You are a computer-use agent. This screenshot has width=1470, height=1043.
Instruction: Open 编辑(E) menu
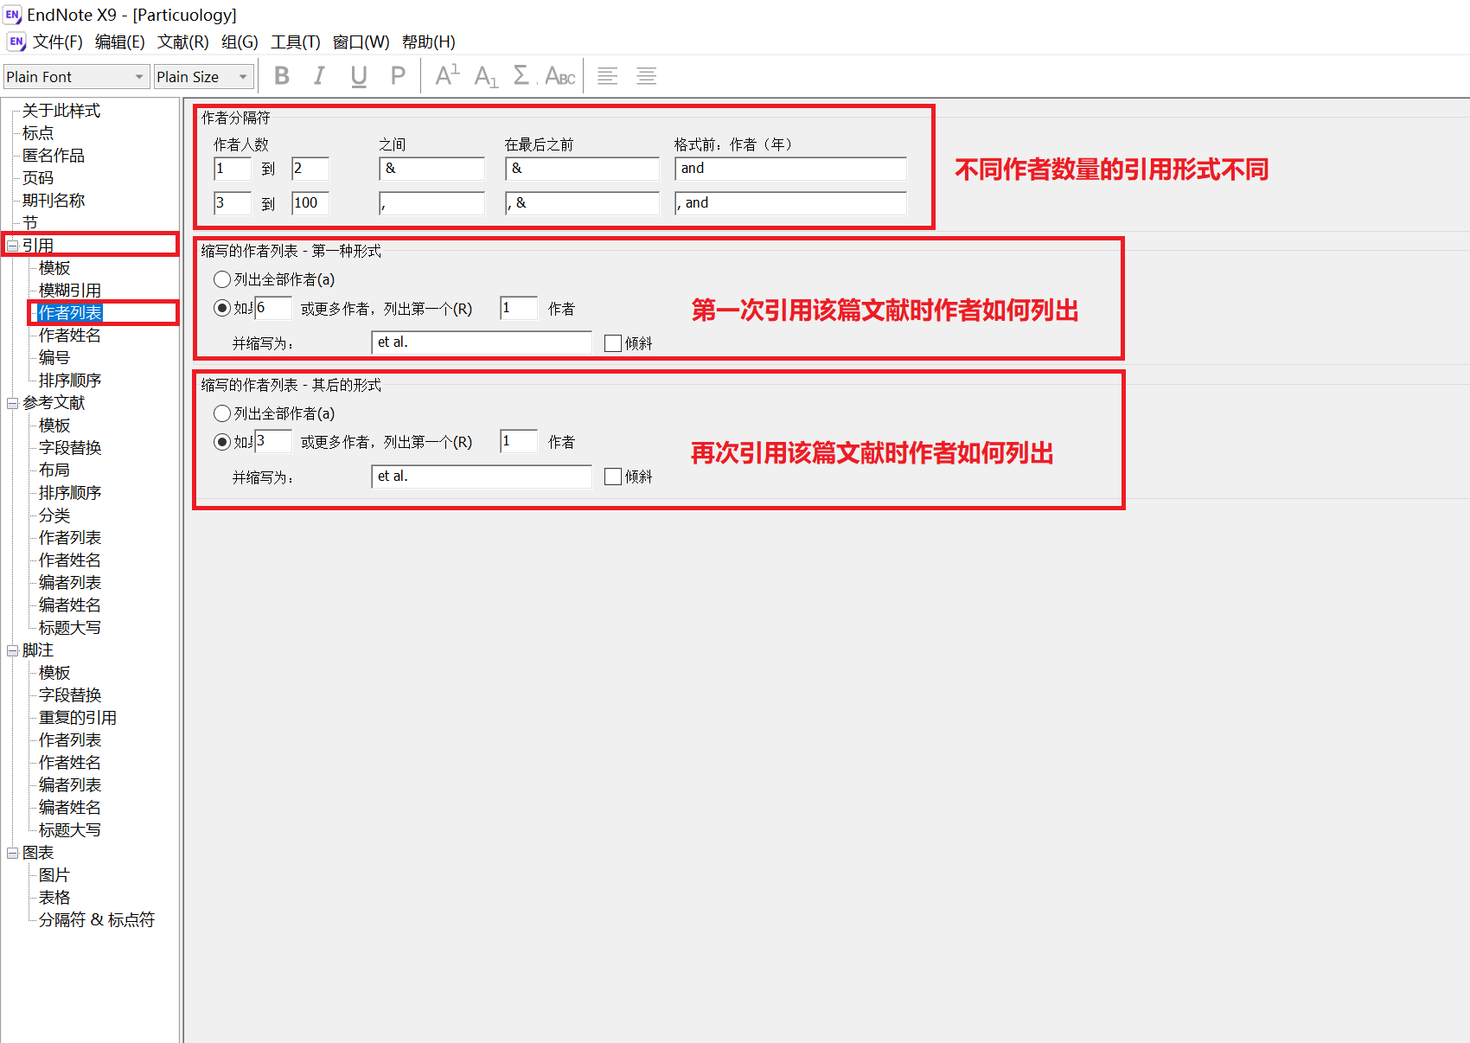[x=120, y=42]
